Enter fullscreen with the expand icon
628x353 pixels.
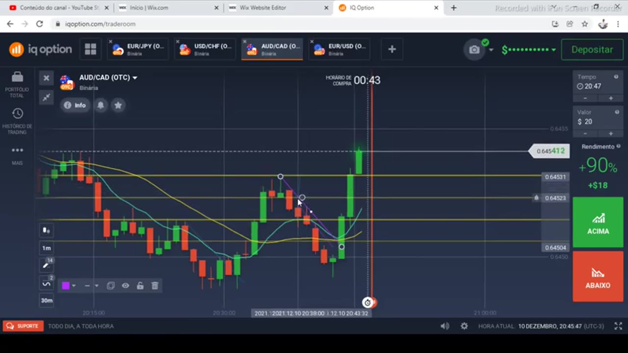(618, 326)
